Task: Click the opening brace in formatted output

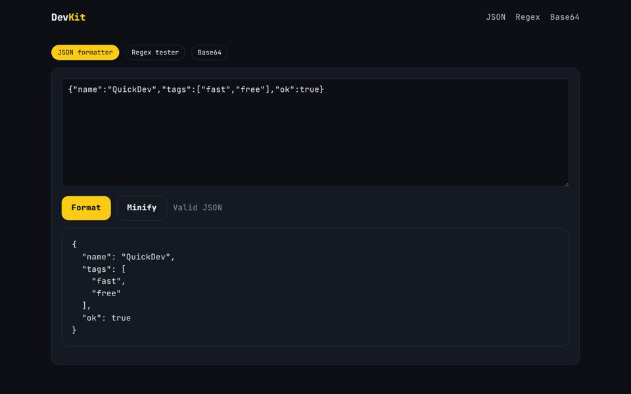Action: pos(74,244)
